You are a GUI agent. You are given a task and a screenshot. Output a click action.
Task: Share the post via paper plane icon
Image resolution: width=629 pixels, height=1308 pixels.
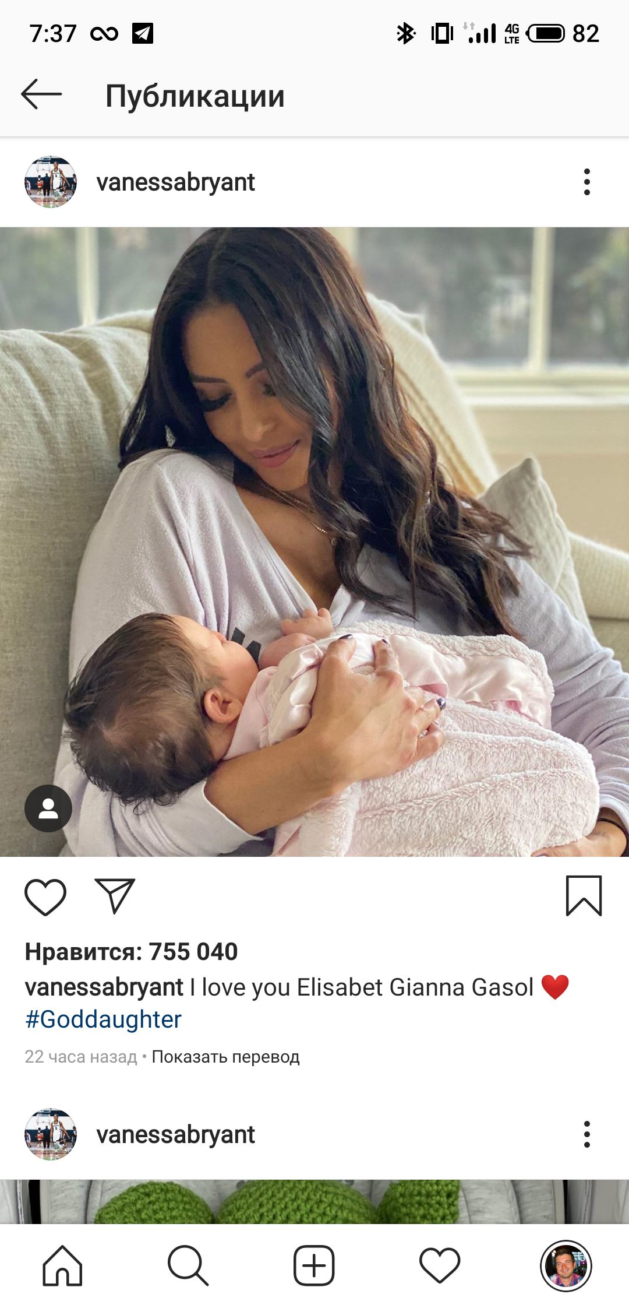115,896
